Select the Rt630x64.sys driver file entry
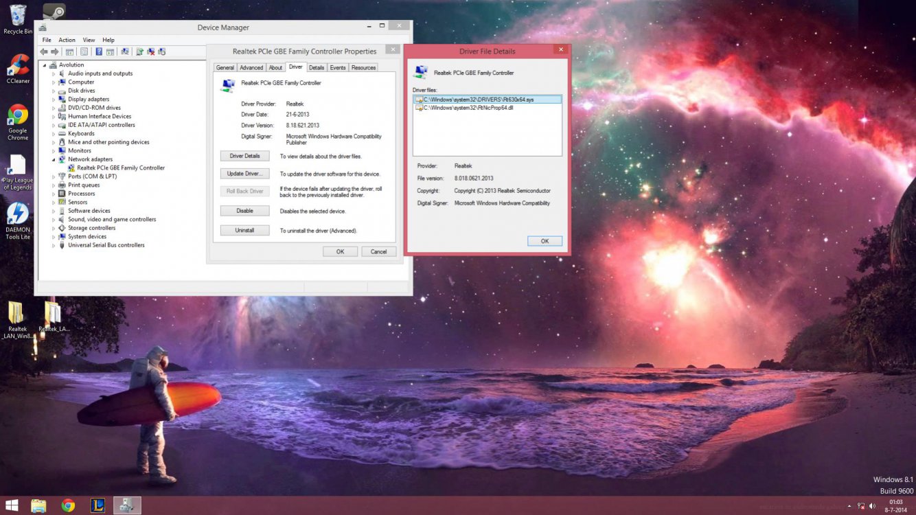The image size is (916, 515). click(x=488, y=100)
